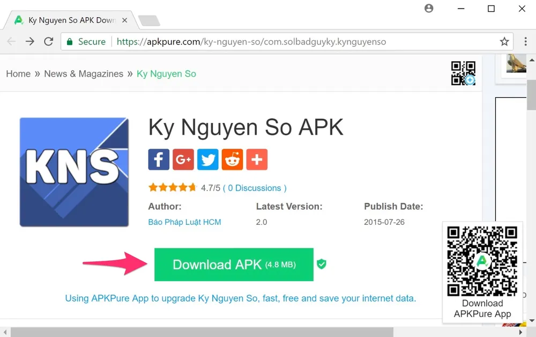The image size is (536, 337).
Task: Go back in browser history
Action: tap(11, 41)
